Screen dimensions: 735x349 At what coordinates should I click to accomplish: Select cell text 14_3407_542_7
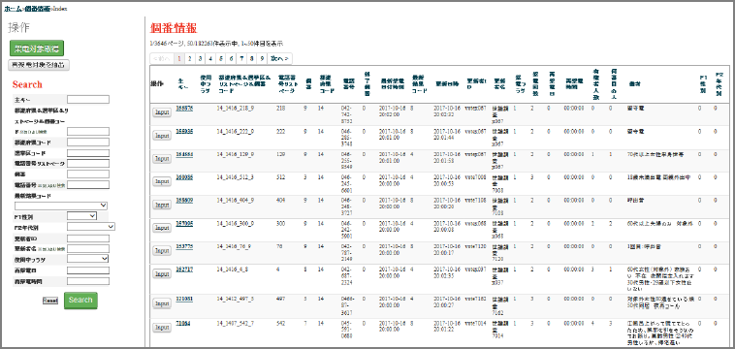click(236, 323)
